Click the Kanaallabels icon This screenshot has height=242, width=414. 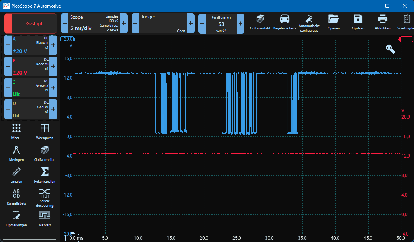(16, 197)
